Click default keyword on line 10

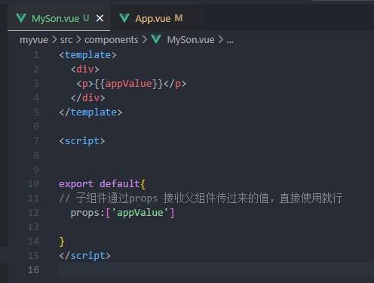pos(120,184)
